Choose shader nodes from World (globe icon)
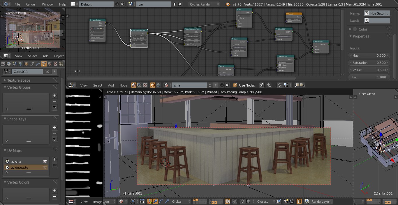The image size is (398, 205). pyautogui.click(x=158, y=85)
